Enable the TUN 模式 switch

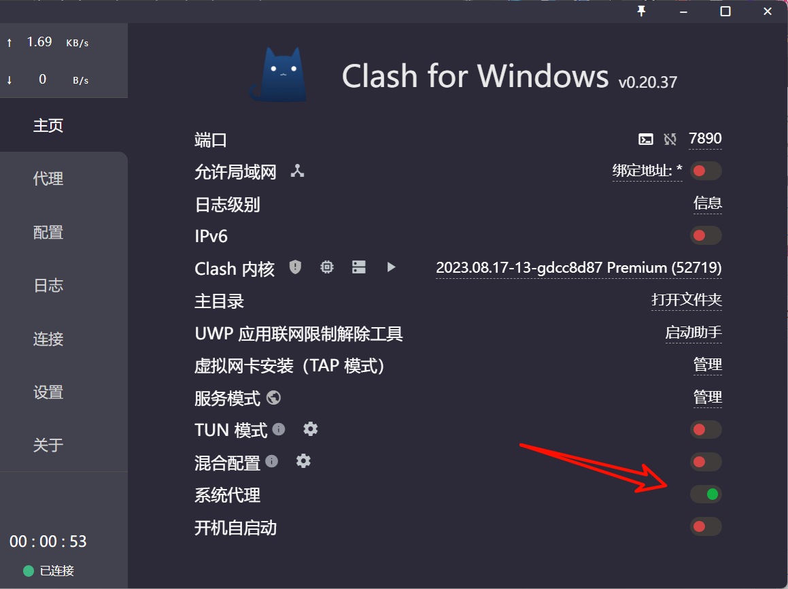click(x=706, y=430)
